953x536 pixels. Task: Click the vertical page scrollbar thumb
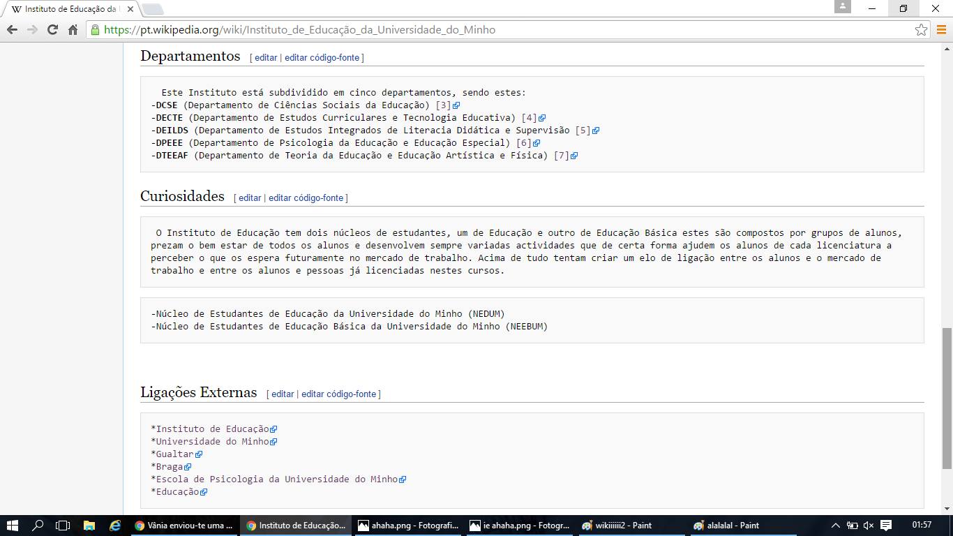click(947, 398)
